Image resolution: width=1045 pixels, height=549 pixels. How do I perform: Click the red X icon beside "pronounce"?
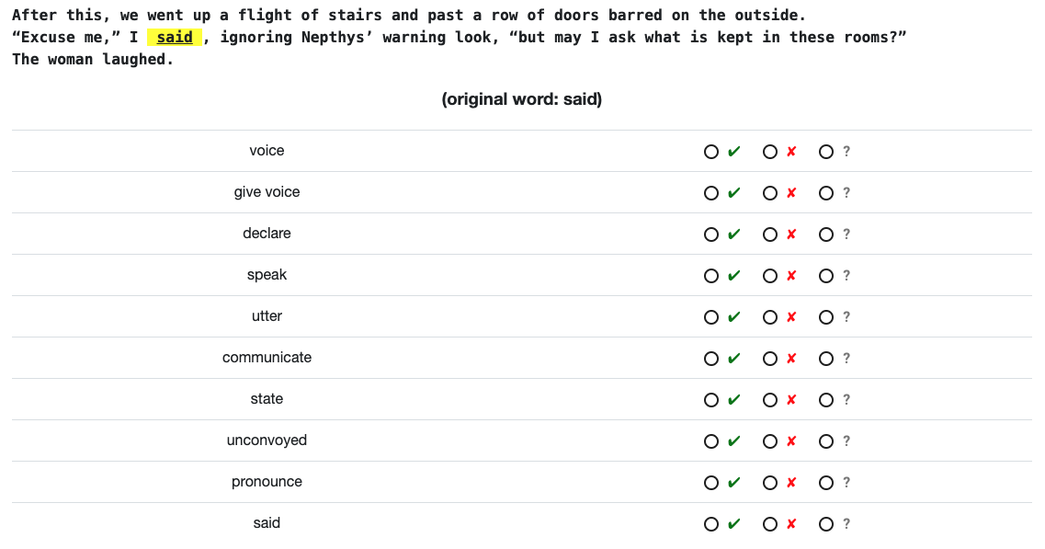point(791,482)
